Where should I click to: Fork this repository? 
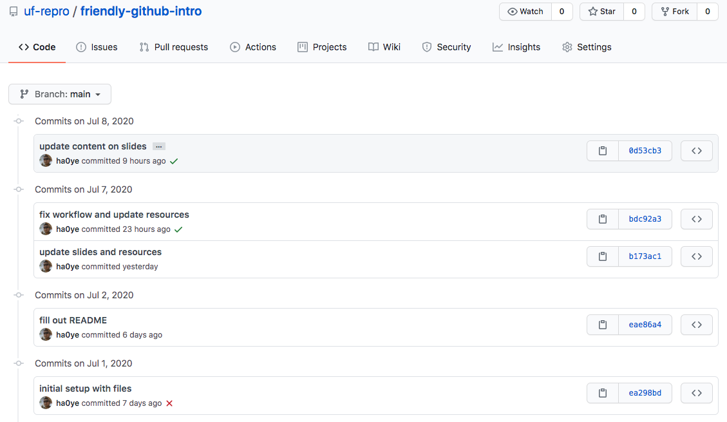pos(675,12)
